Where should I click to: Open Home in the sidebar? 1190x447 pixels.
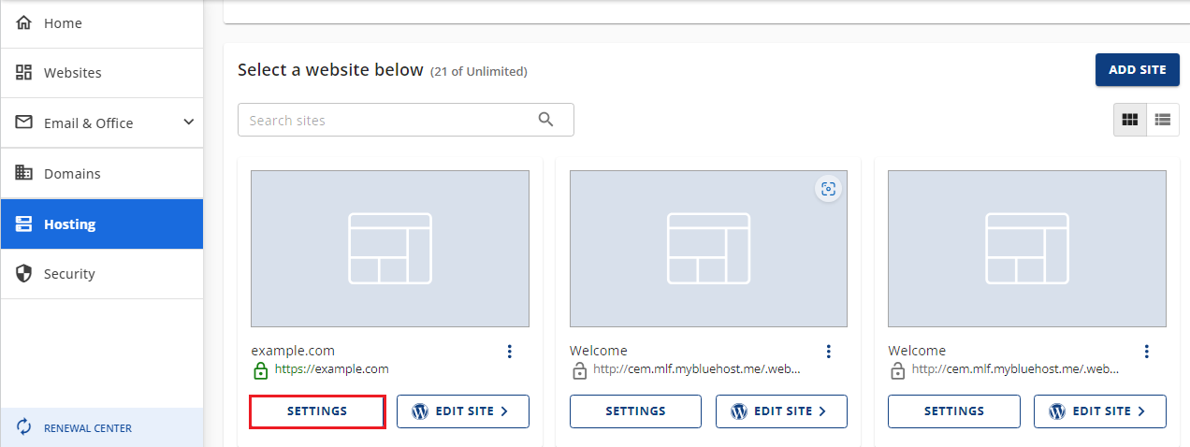pyautogui.click(x=101, y=23)
